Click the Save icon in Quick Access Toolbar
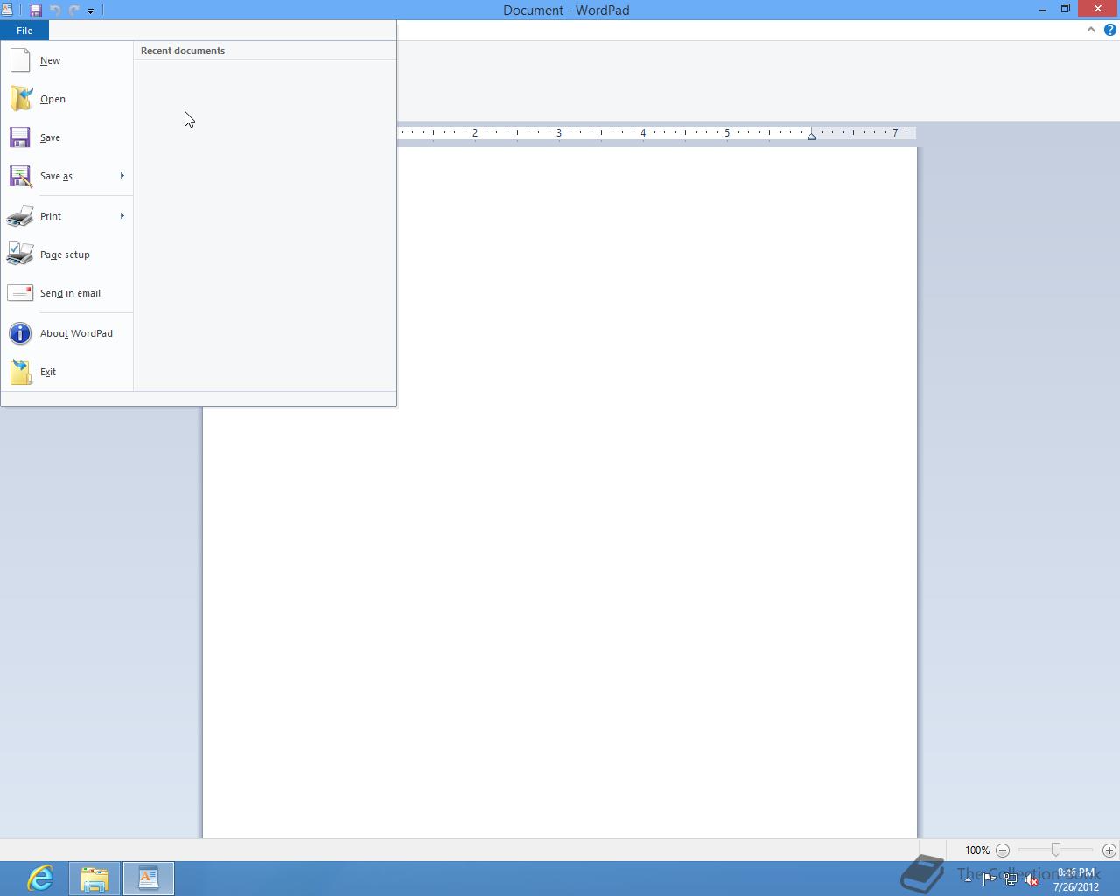Image resolution: width=1120 pixels, height=896 pixels. pos(36,10)
